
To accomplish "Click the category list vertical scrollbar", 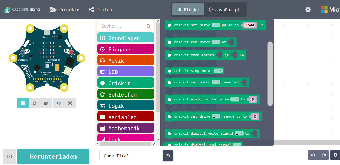I will (x=158, y=68).
